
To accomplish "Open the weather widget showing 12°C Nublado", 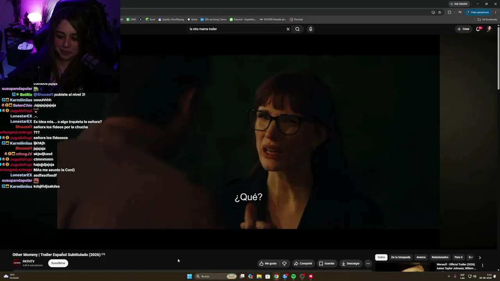I will pos(11,276).
